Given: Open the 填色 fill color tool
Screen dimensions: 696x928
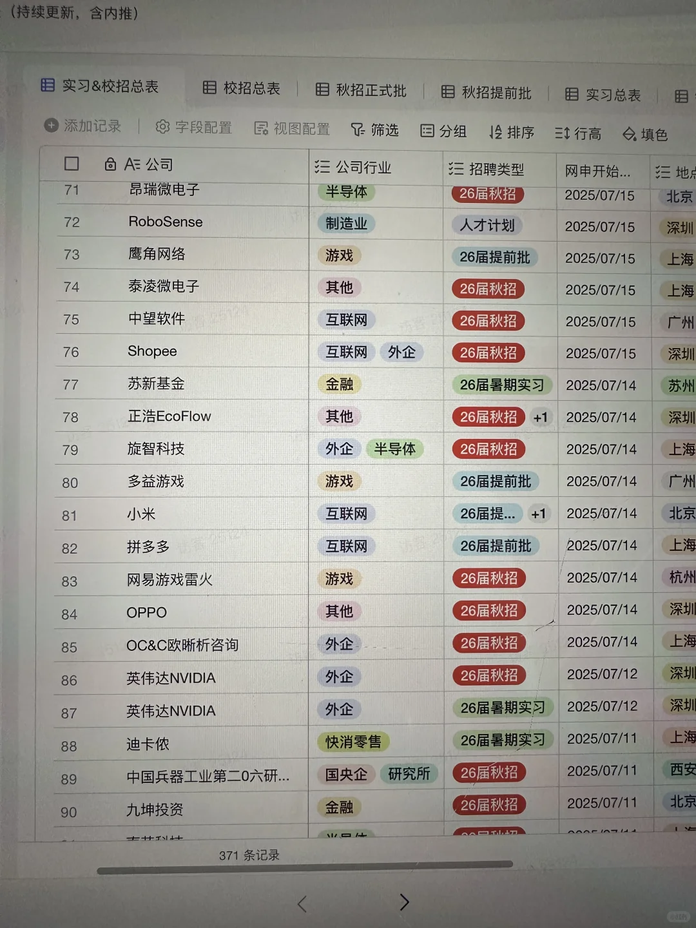Looking at the screenshot, I should (x=644, y=135).
